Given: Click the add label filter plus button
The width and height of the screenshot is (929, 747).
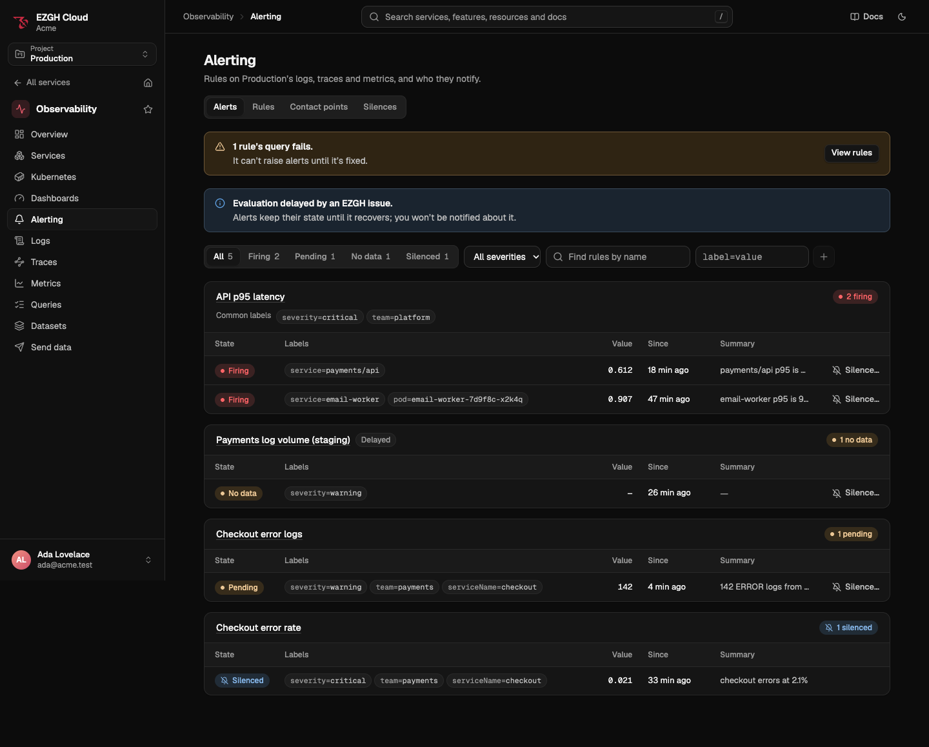Looking at the screenshot, I should tap(824, 257).
